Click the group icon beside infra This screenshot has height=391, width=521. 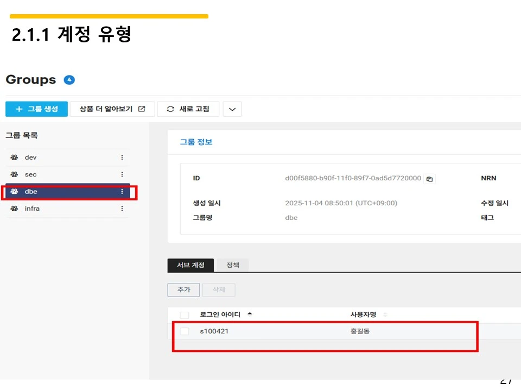click(14, 209)
